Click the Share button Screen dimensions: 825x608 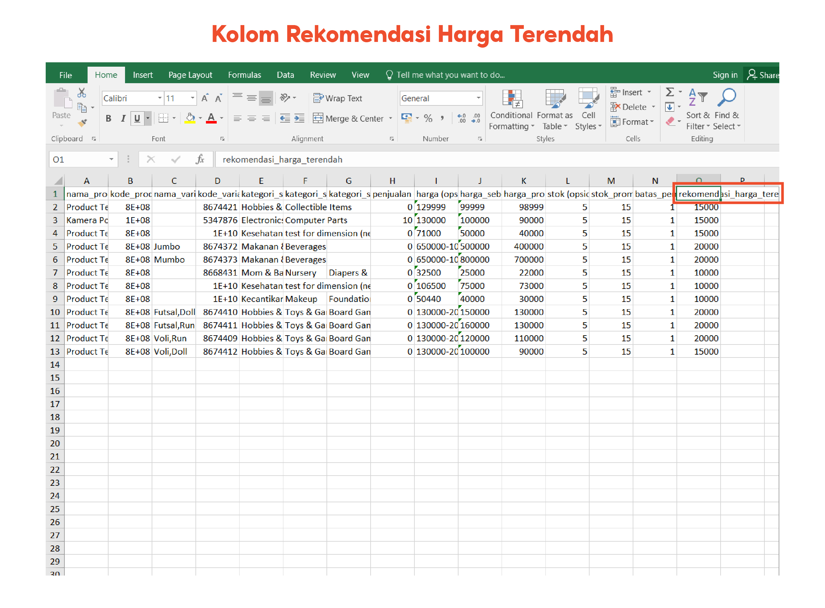763,75
